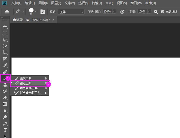Expand the opacity slider arrow

click(114, 11)
